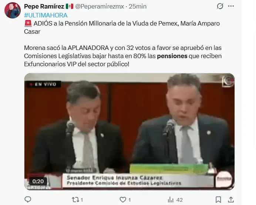Click the Grok explain post icon
The image size is (256, 205).
[x=220, y=6]
